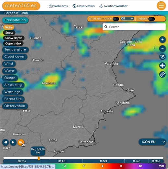Select the ruler measure tool

tap(162, 74)
